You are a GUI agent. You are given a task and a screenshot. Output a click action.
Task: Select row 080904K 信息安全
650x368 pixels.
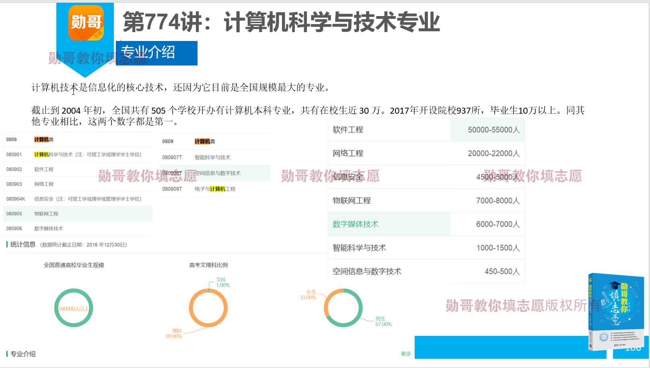coord(78,199)
